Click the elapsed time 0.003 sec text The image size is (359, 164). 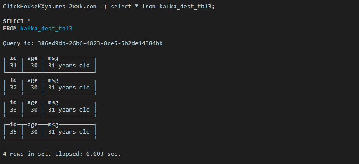(x=103, y=154)
